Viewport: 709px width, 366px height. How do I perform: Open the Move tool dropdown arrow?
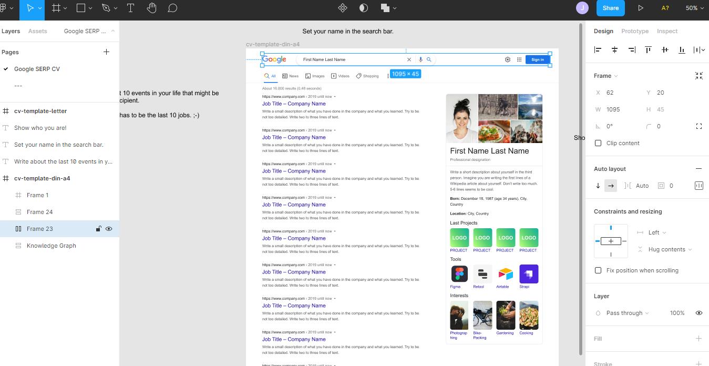tap(40, 8)
